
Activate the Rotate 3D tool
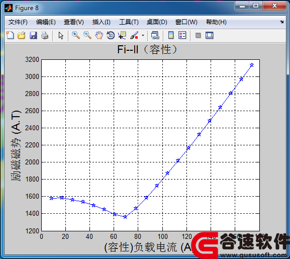[111, 35]
